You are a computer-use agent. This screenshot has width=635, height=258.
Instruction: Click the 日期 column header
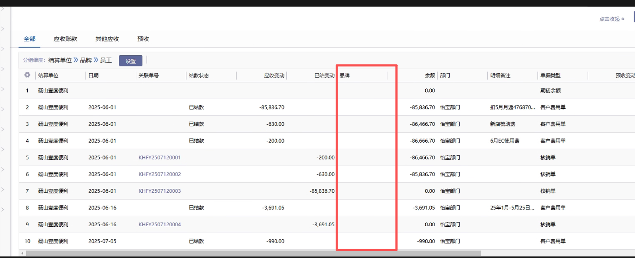(94, 75)
